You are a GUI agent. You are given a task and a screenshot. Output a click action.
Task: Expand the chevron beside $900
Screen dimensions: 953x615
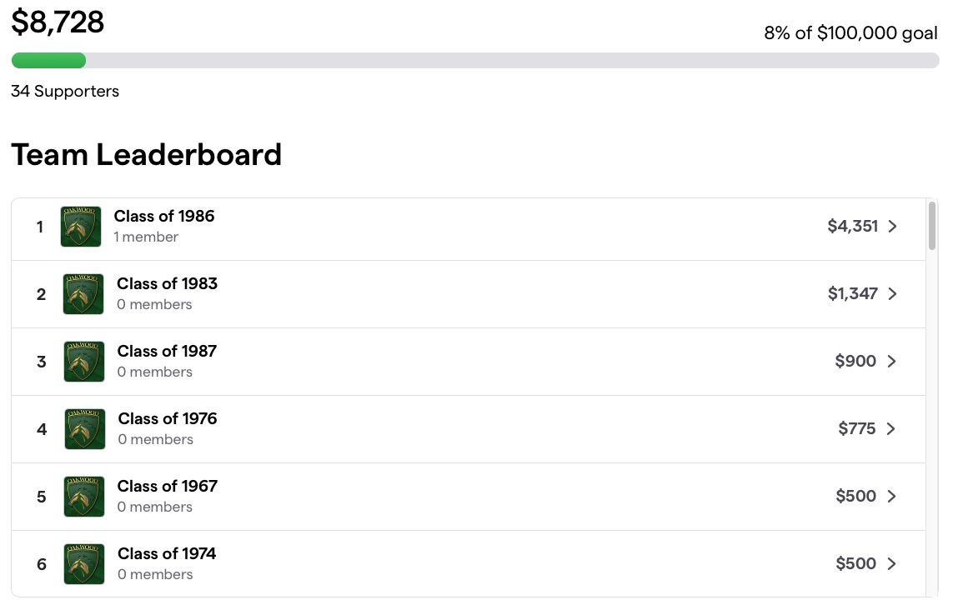coord(891,362)
